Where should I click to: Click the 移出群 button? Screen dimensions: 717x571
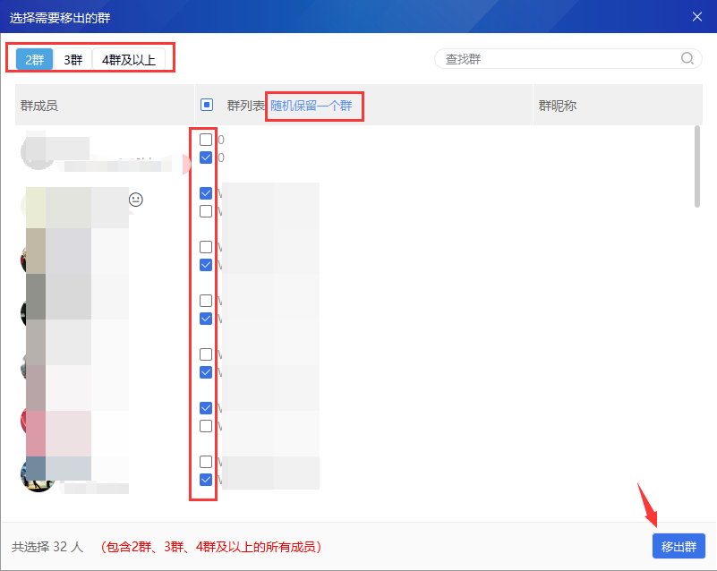click(x=679, y=546)
